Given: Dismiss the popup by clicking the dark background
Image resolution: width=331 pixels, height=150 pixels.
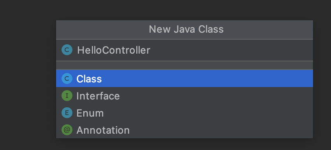Looking at the screenshot, I should coord(27,84).
